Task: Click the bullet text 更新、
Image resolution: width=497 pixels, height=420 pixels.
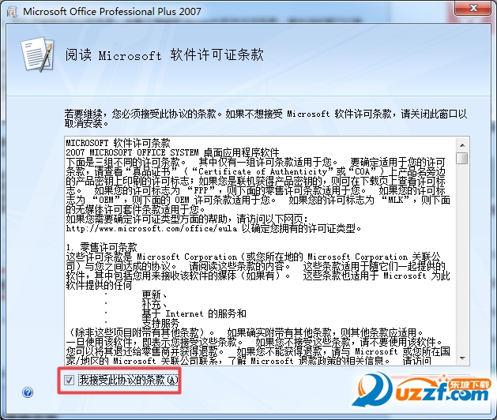Action: [155, 295]
